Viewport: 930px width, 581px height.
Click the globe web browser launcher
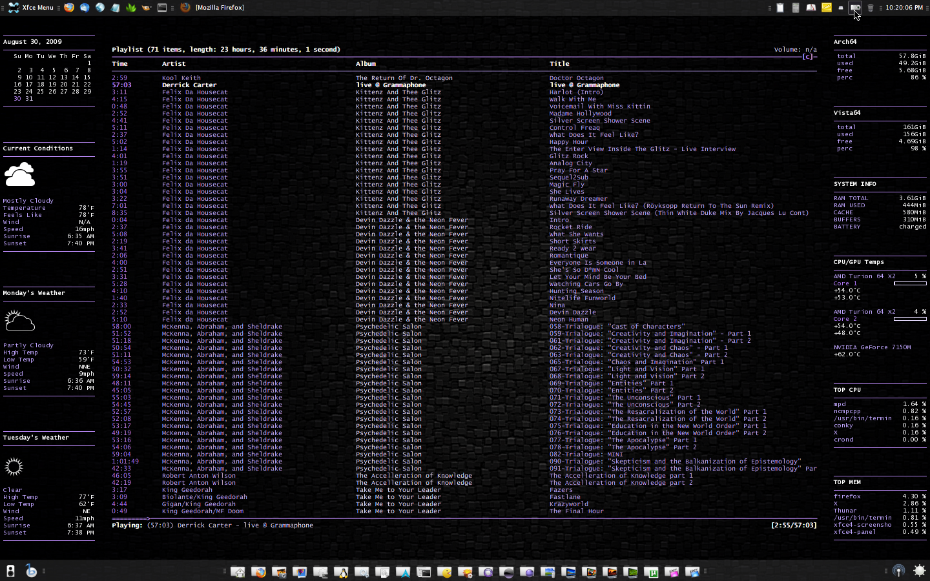tap(100, 8)
